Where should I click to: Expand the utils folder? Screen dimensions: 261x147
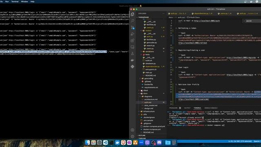pyautogui.click(x=139, y=114)
